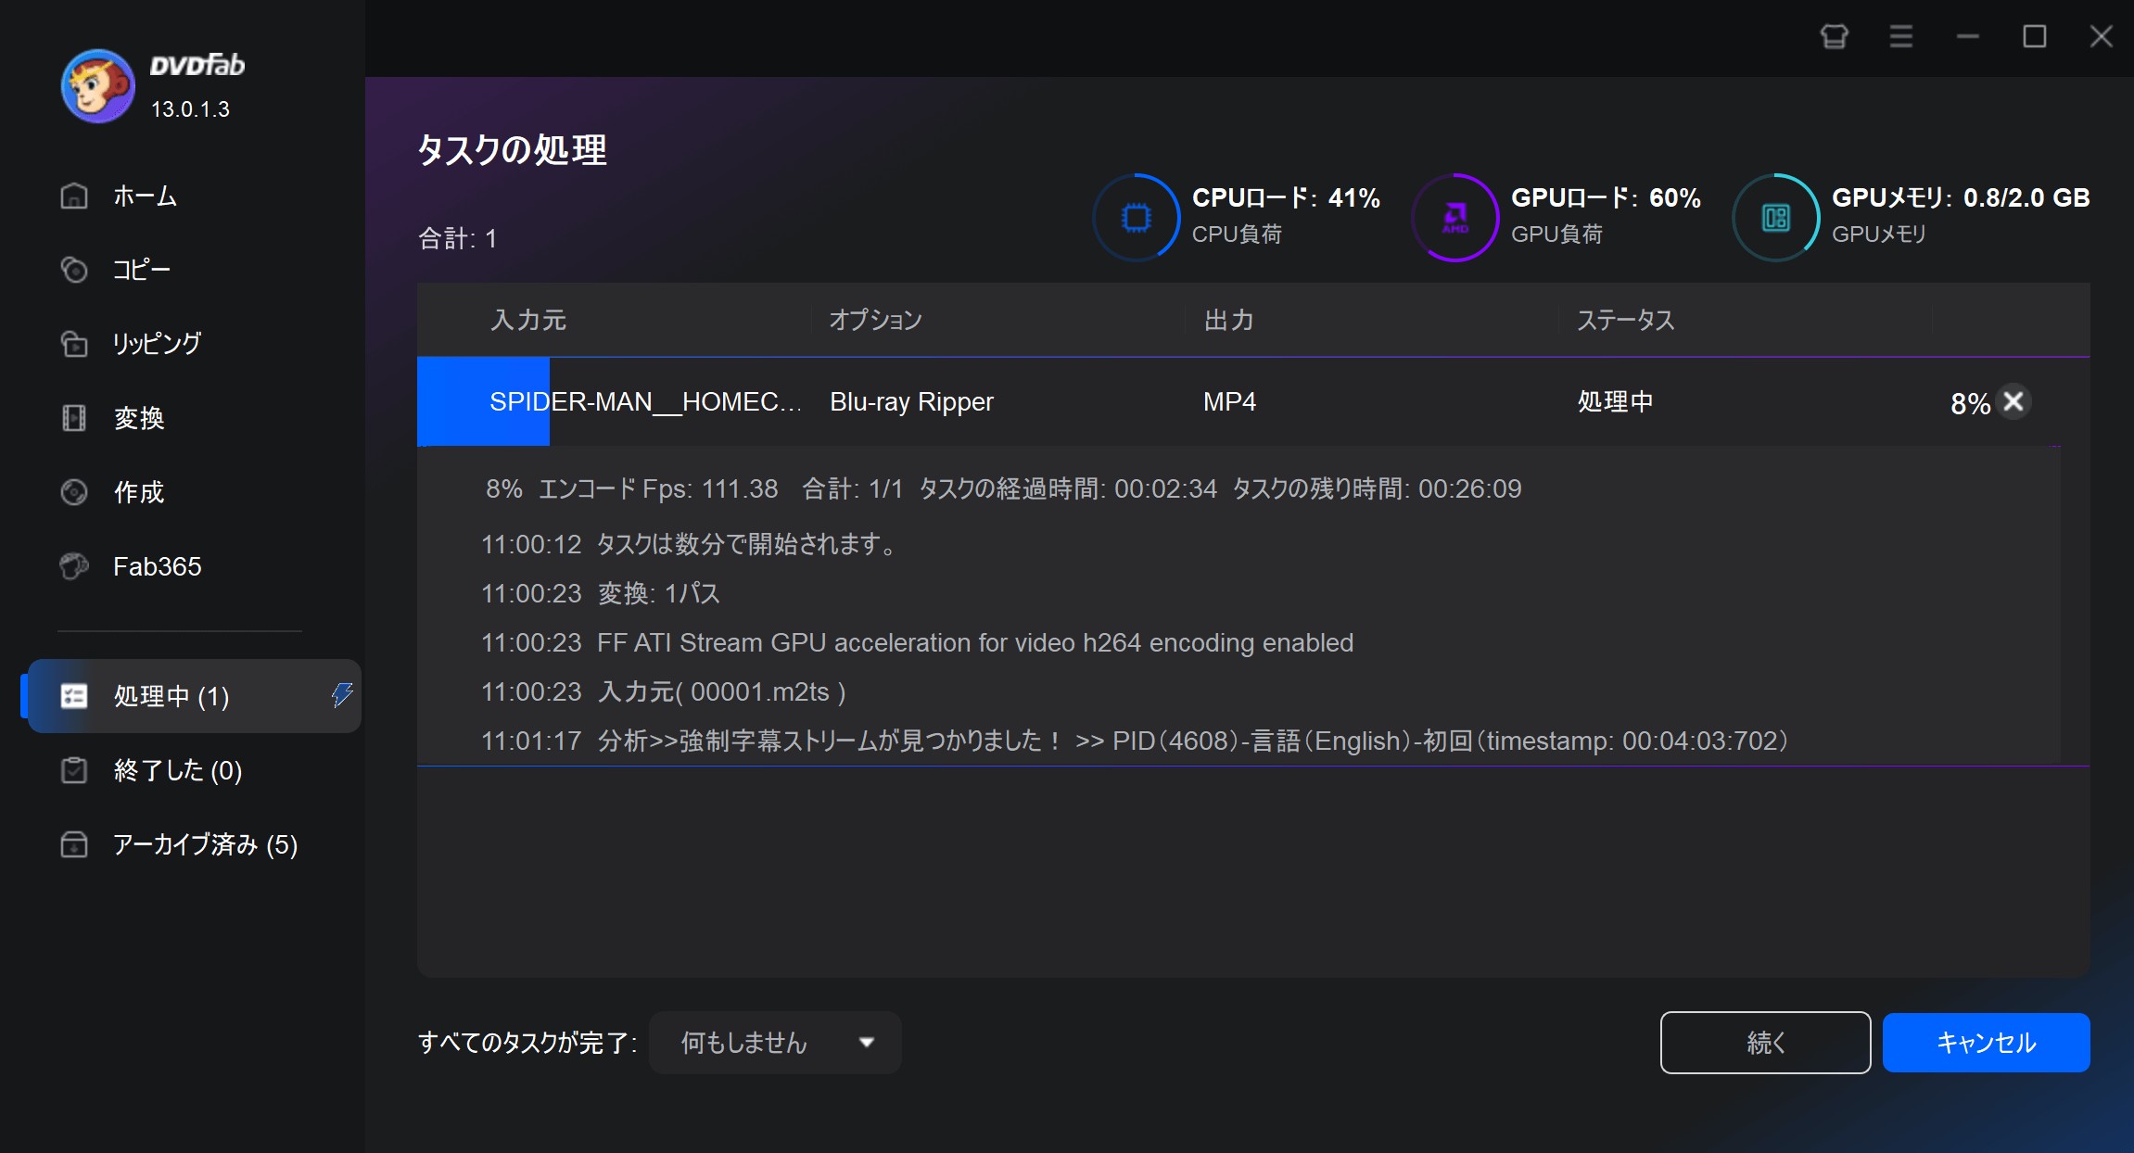
Task: Open the 終了した (0) task list
Action: tap(176, 770)
